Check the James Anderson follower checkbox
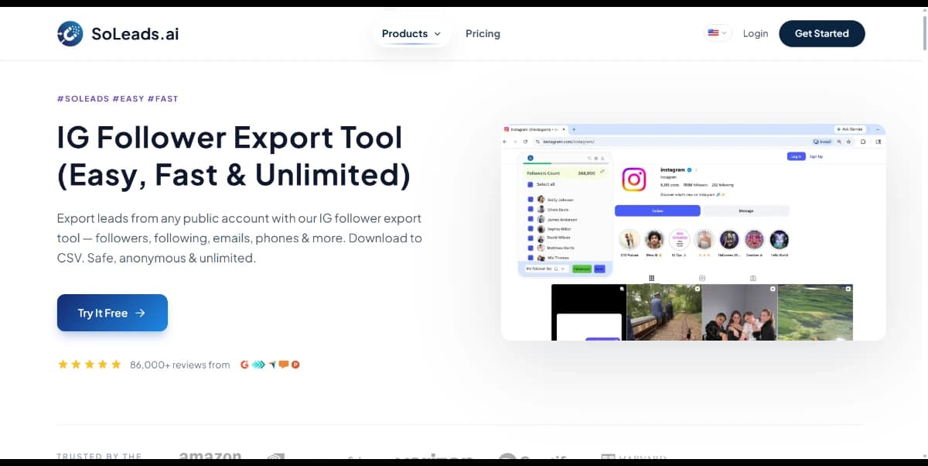The height and width of the screenshot is (466, 928). (531, 219)
